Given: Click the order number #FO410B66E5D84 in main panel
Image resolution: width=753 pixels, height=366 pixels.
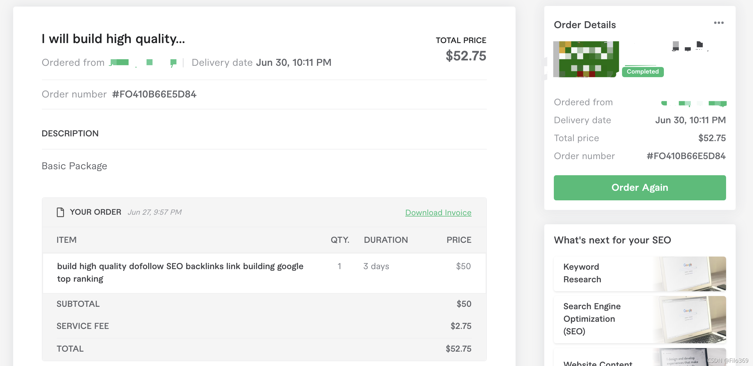Looking at the screenshot, I should tap(154, 94).
